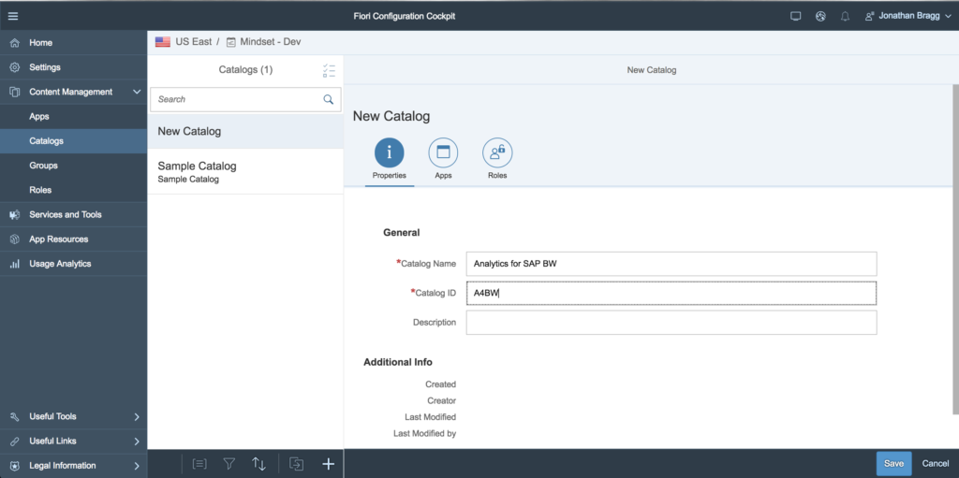The height and width of the screenshot is (478, 959).
Task: Select Sample Catalog in the list
Action: 245,172
